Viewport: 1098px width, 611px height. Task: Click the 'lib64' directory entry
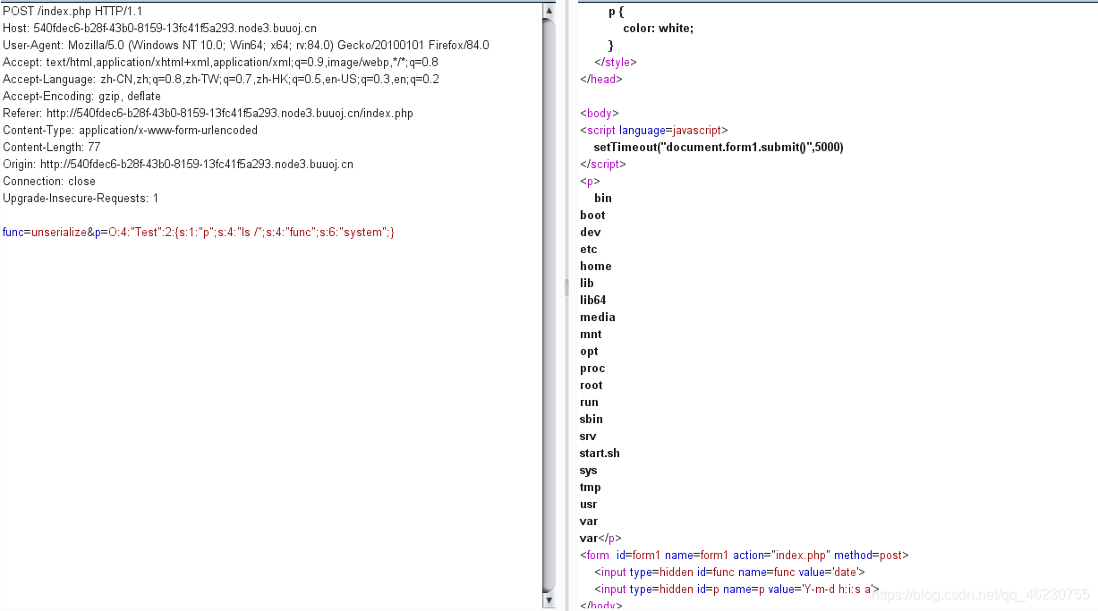click(x=592, y=300)
